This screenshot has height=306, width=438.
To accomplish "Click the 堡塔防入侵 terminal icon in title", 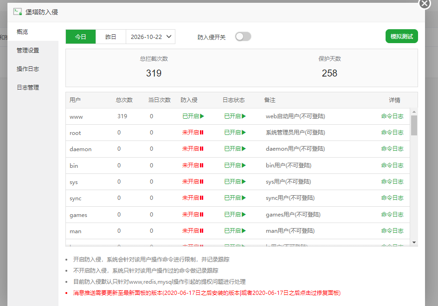I will [x=18, y=12].
